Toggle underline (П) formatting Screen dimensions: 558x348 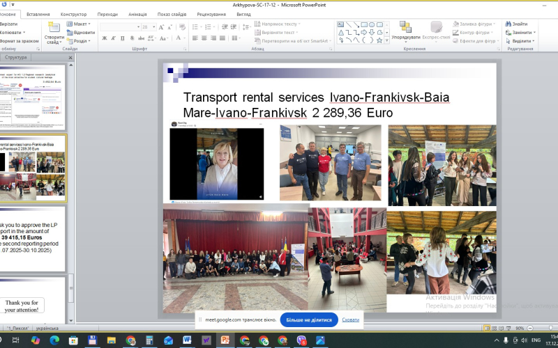(x=123, y=38)
